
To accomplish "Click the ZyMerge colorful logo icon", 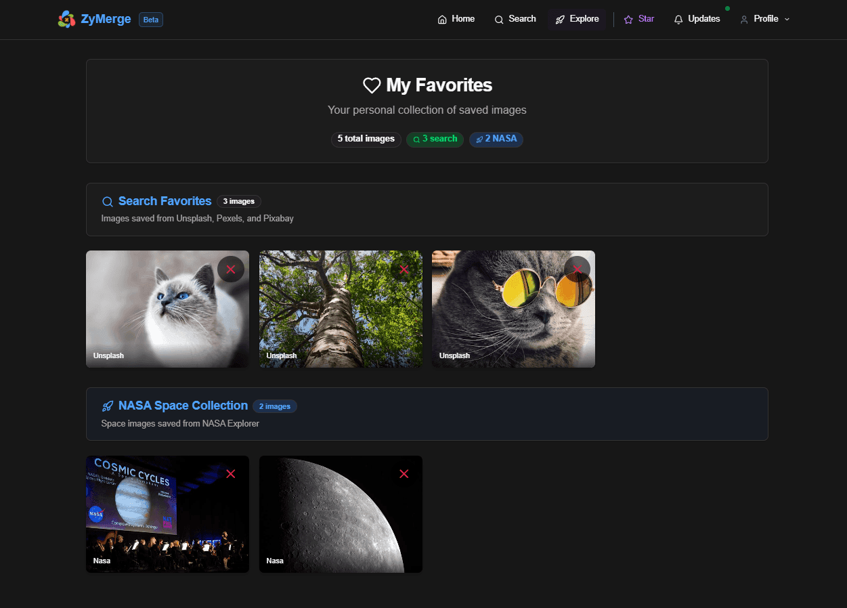I will 66,19.
